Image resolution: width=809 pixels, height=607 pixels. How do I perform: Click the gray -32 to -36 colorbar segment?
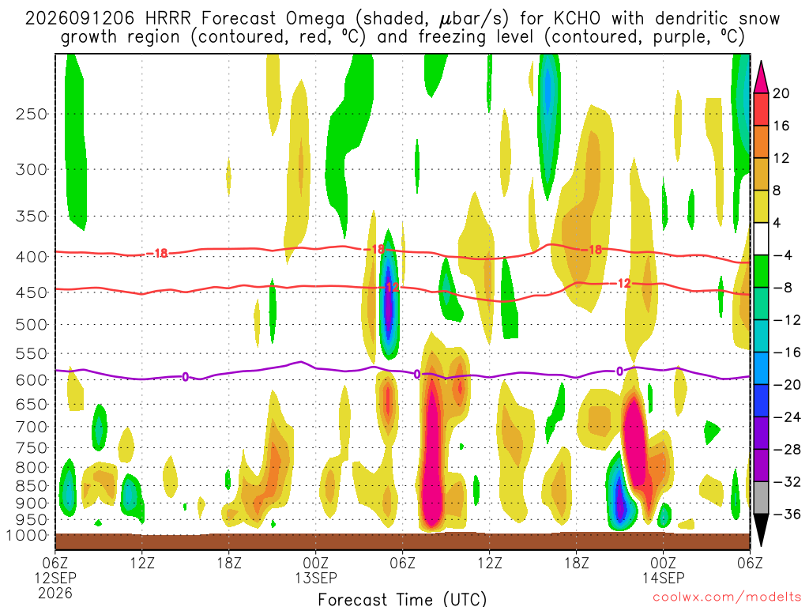761,498
